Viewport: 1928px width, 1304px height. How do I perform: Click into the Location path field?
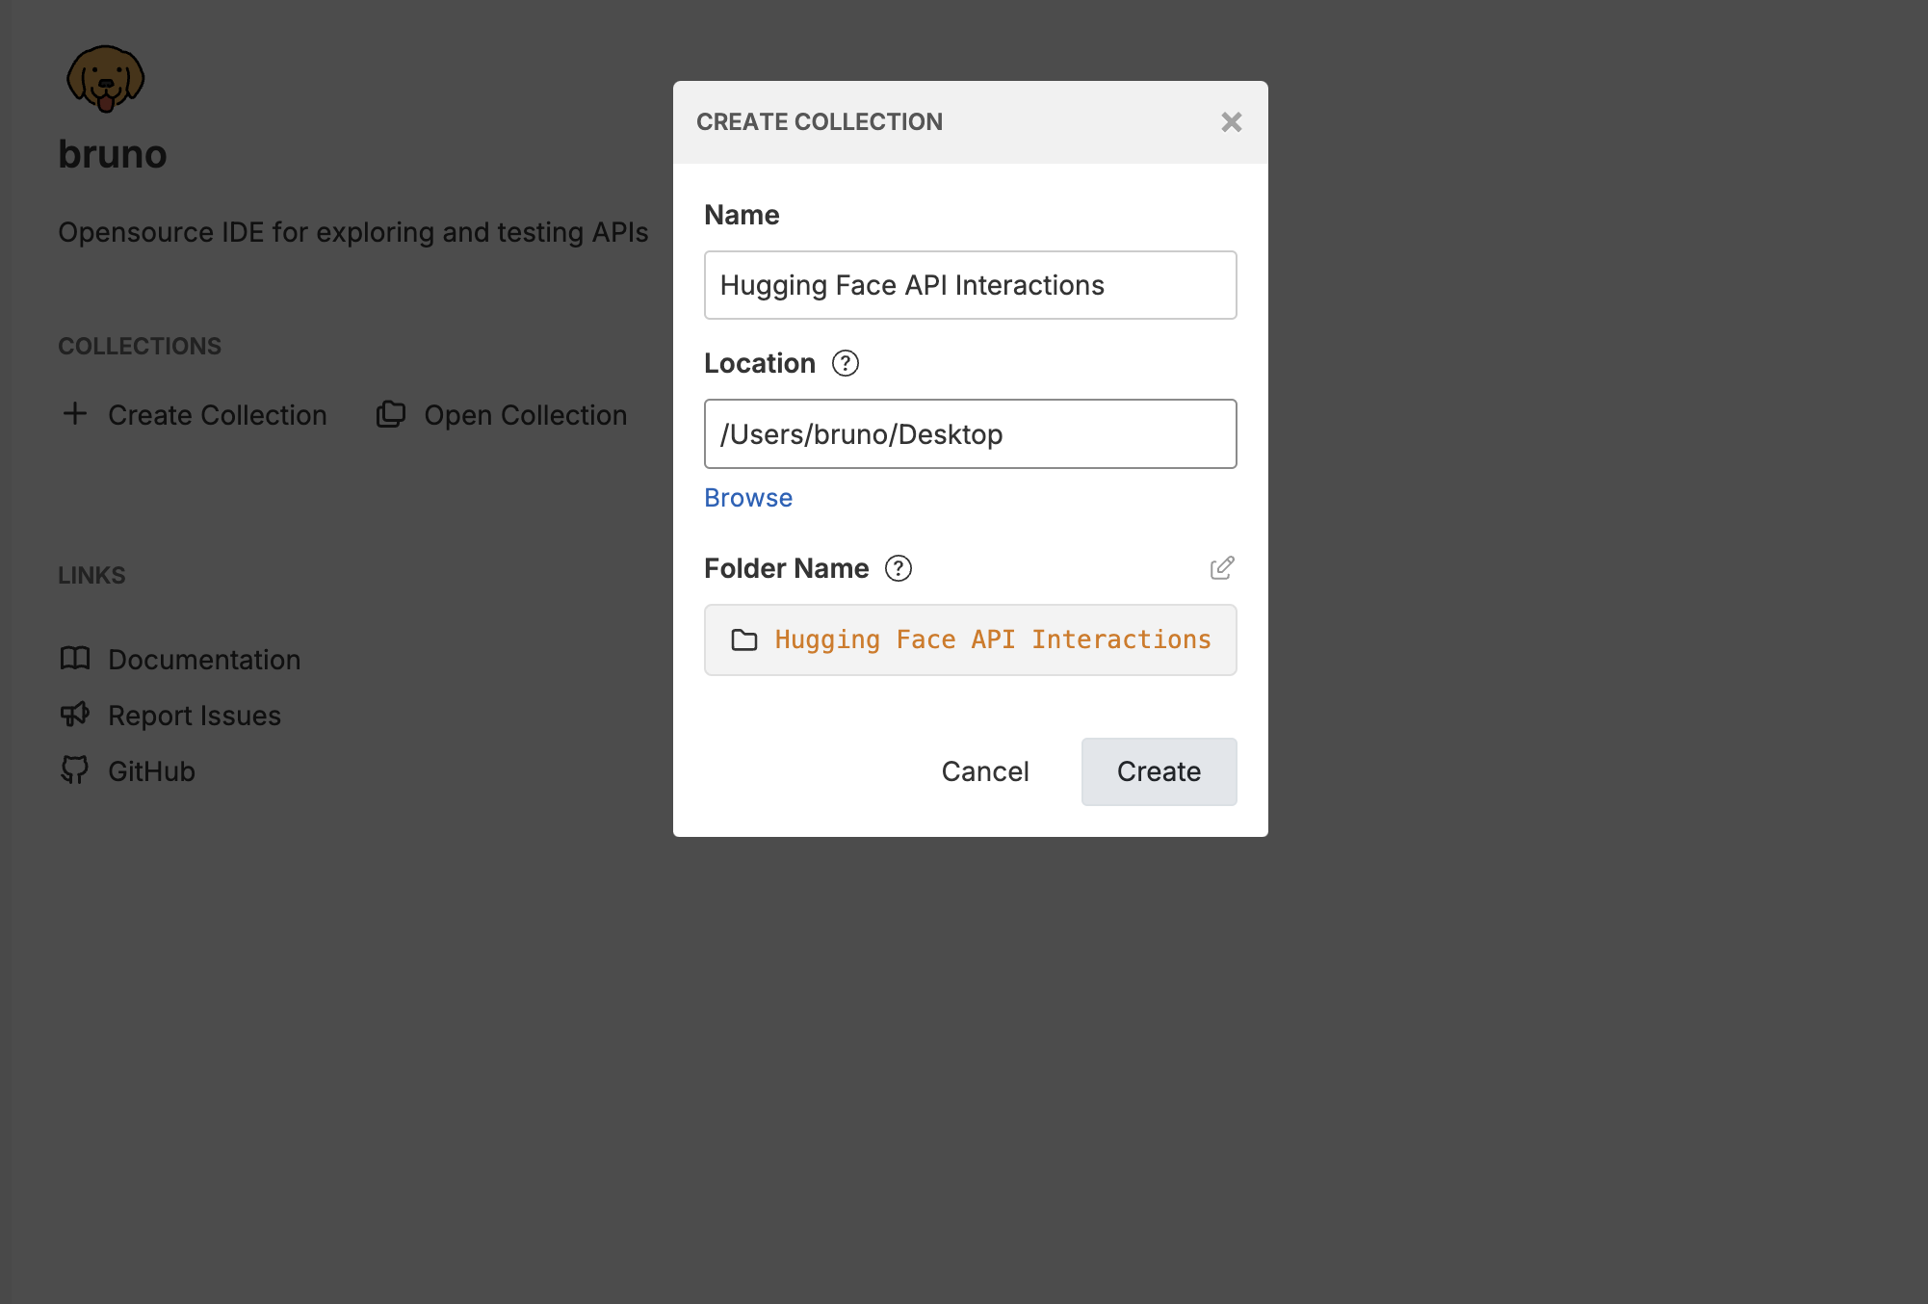[970, 434]
